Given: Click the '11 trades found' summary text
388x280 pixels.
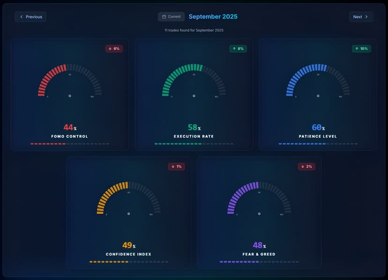Looking at the screenshot, I should point(194,29).
